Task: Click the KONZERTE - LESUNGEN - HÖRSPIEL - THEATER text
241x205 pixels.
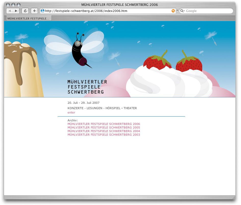Action: (102, 108)
